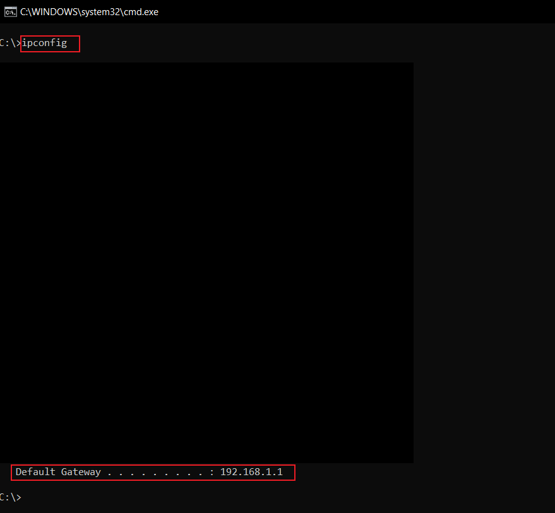Click the word Default in gateway line
Image resolution: width=555 pixels, height=513 pixels.
pos(35,472)
